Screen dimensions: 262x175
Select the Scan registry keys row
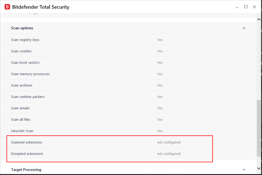pos(25,40)
